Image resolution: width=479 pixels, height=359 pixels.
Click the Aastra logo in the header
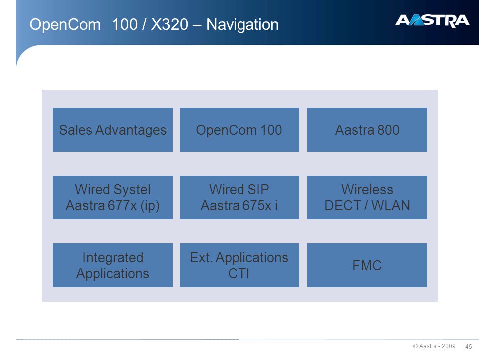pyautogui.click(x=432, y=21)
